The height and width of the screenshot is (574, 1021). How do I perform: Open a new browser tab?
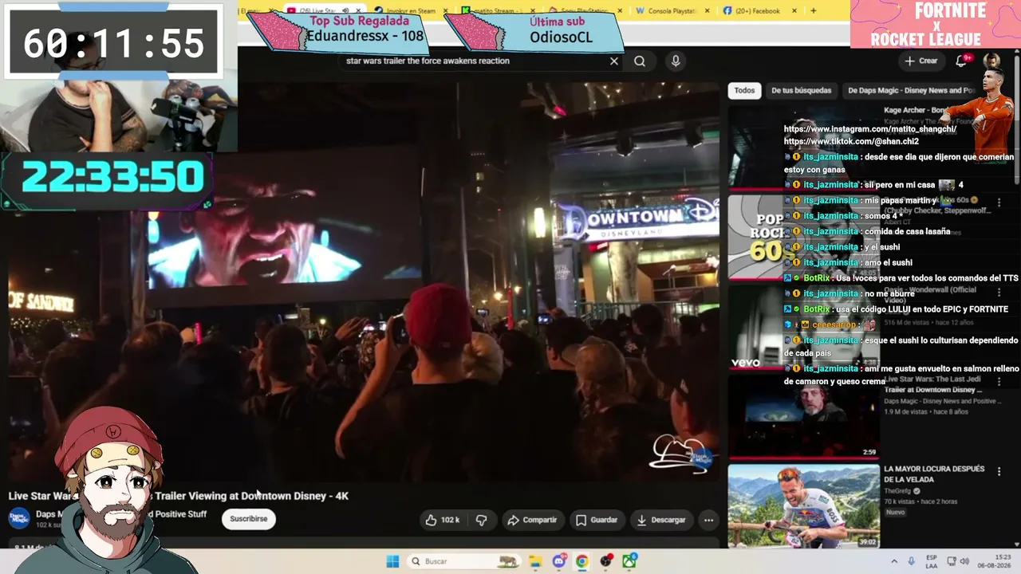(x=814, y=11)
